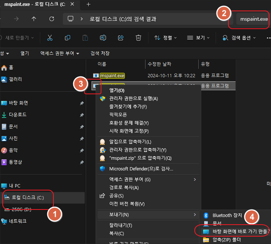Unpin Downloads using its pin icon
This screenshot has width=271, height=244.
(x=82, y=115)
